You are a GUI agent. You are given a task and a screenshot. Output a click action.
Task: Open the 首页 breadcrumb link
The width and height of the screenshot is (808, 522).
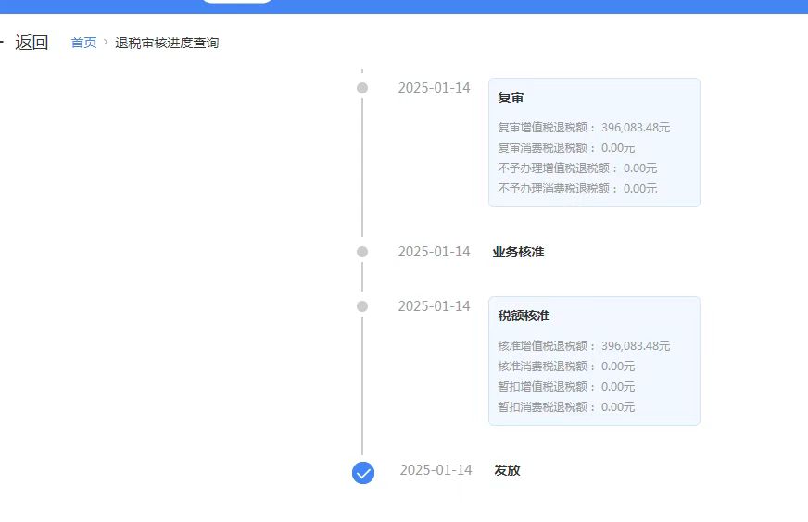click(83, 43)
